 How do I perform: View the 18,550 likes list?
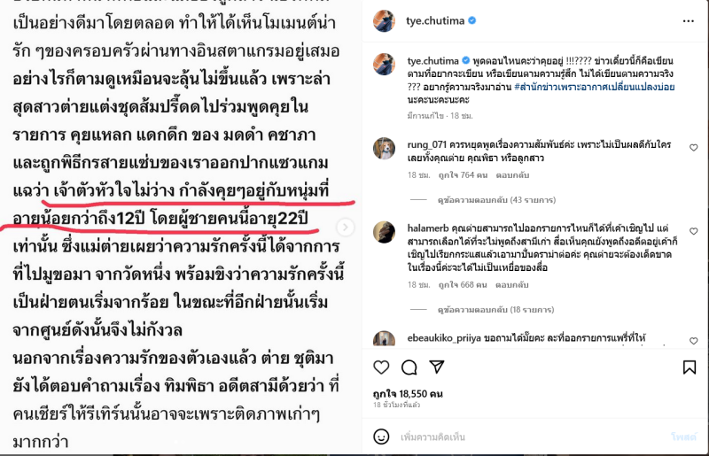(408, 394)
